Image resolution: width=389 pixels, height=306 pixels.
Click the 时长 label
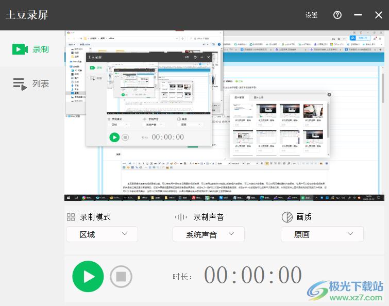pyautogui.click(x=182, y=277)
